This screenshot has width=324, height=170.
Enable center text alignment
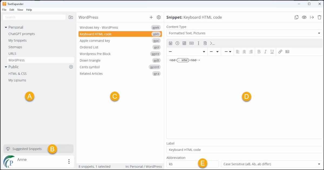(244, 51)
